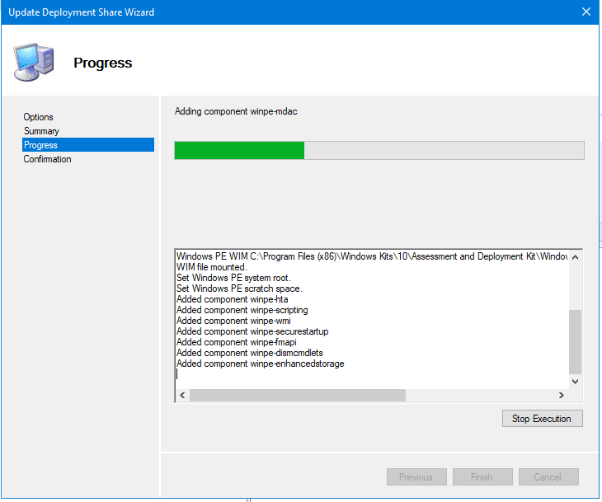Image resolution: width=602 pixels, height=502 pixels.
Task: Click the vertical scrollbar thumb in the log
Action: pos(575,342)
